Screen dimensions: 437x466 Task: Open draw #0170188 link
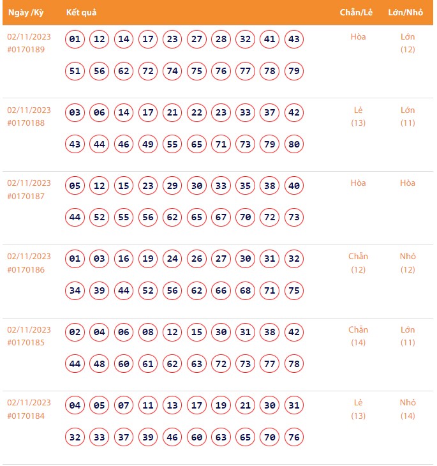[26, 123]
